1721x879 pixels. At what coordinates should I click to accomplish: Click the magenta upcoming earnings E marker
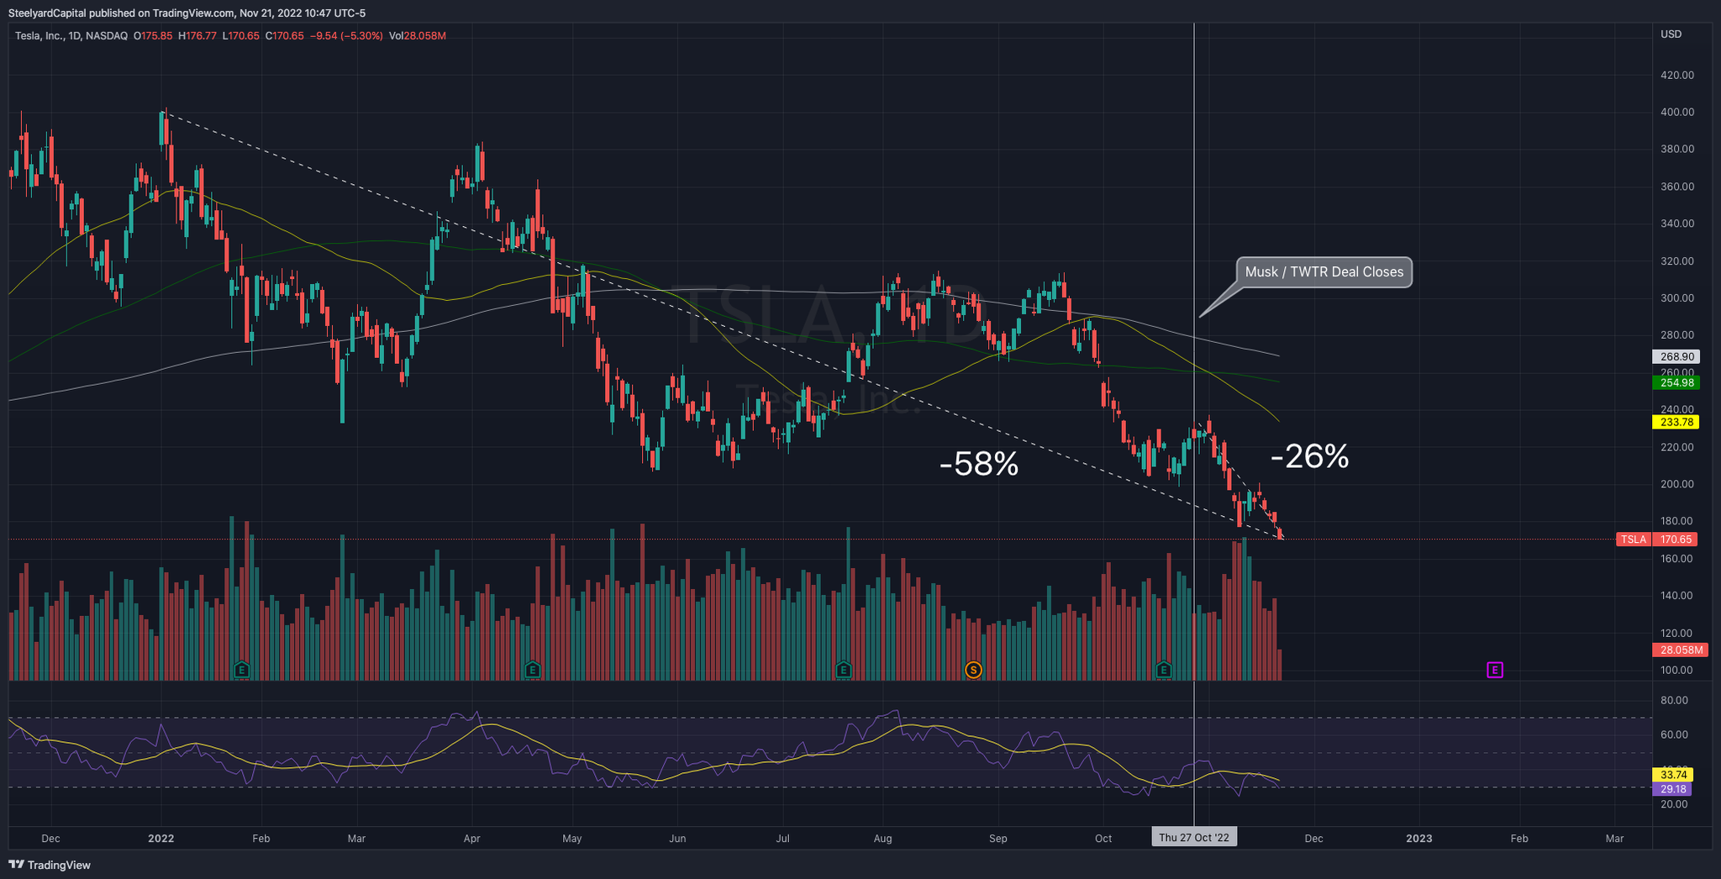1495,670
